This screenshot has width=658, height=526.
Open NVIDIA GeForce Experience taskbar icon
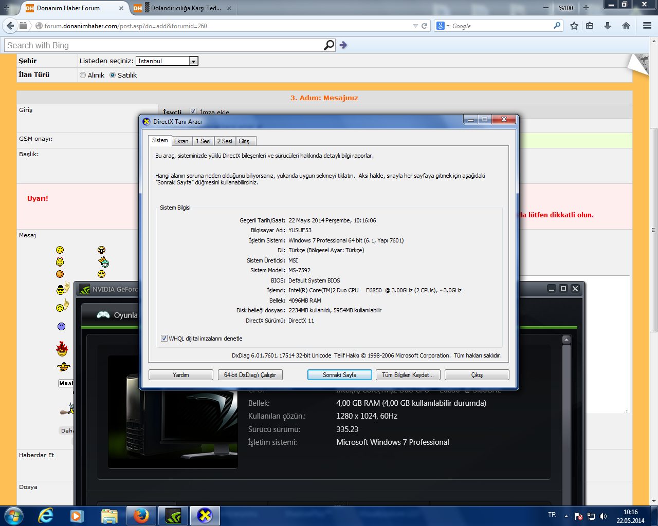point(173,515)
